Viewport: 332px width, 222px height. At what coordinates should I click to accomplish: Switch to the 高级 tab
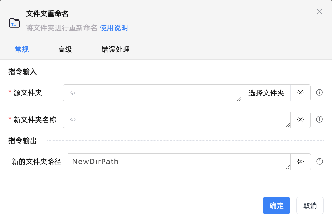(x=65, y=50)
